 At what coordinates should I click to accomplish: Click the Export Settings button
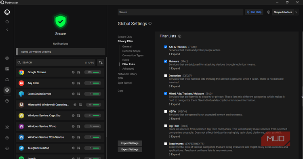tap(130, 149)
